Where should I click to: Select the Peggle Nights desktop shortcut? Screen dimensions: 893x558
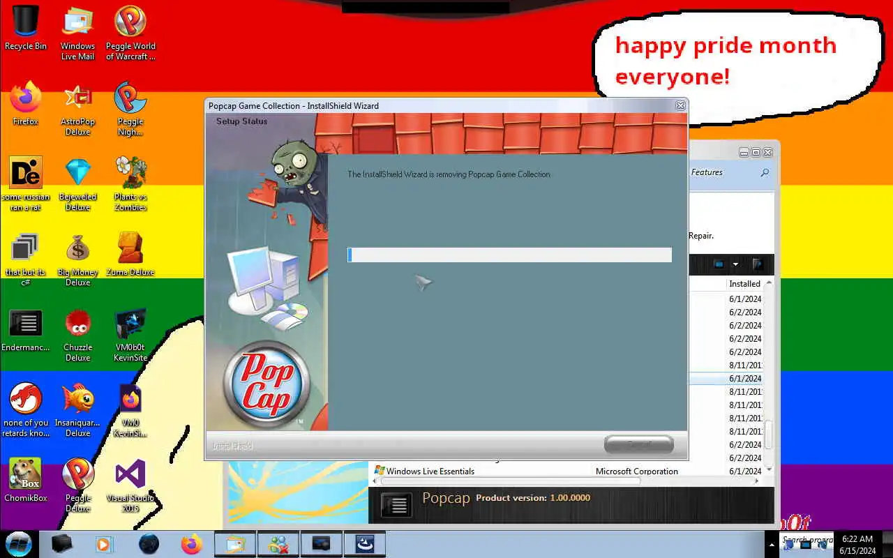(x=130, y=108)
